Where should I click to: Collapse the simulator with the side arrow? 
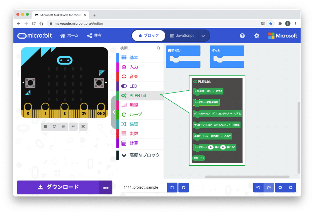click(114, 112)
